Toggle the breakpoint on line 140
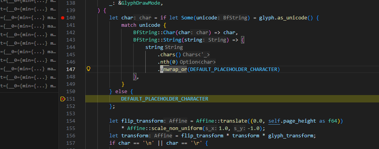Viewport: 379px width, 149px height. (x=63, y=18)
